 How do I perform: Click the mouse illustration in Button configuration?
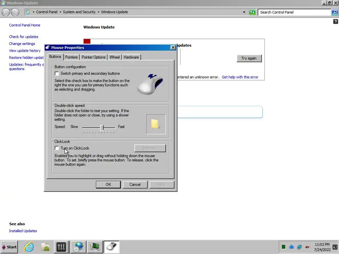coord(150,84)
